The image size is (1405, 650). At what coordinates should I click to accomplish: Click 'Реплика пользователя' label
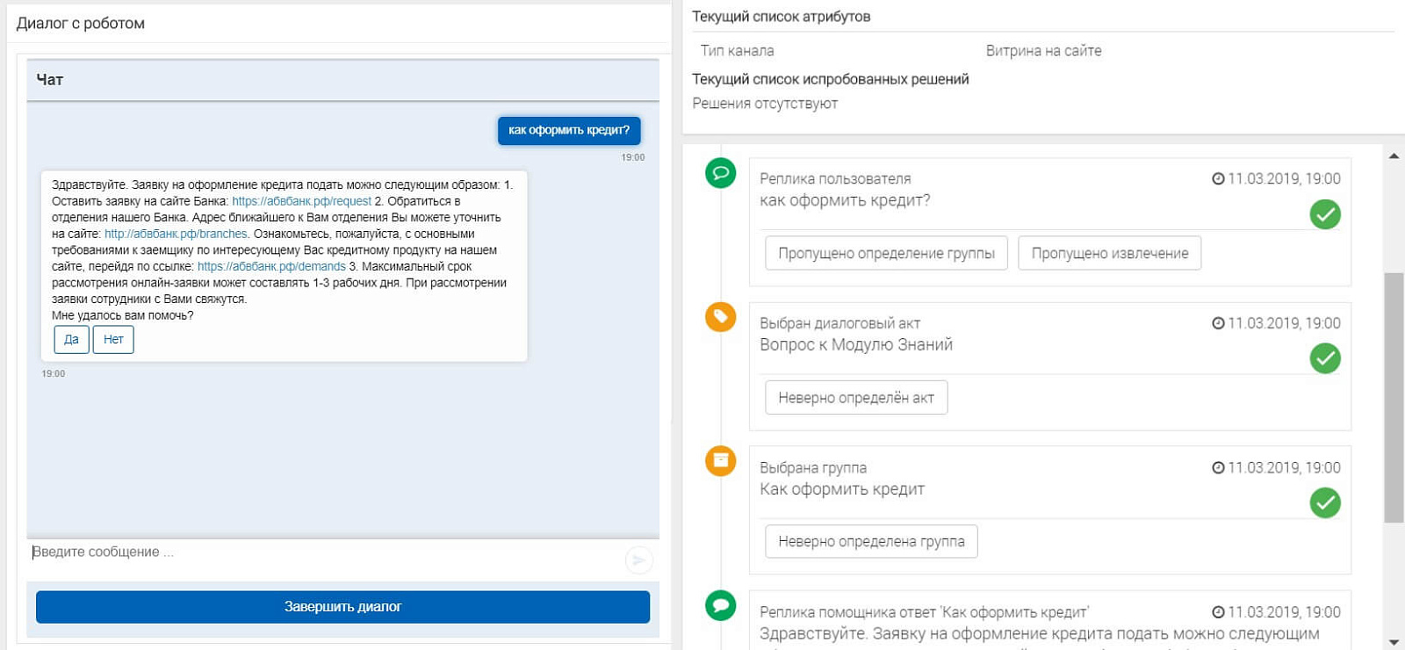(835, 179)
